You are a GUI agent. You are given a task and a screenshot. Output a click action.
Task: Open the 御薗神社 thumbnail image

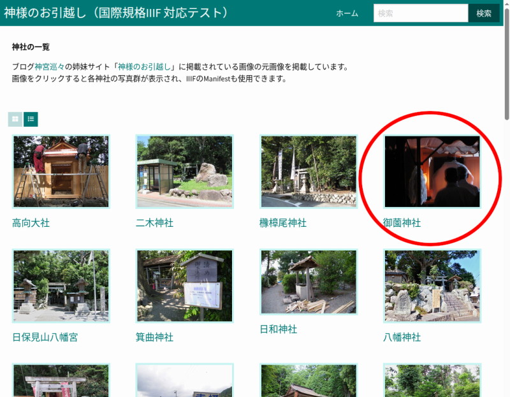point(432,171)
